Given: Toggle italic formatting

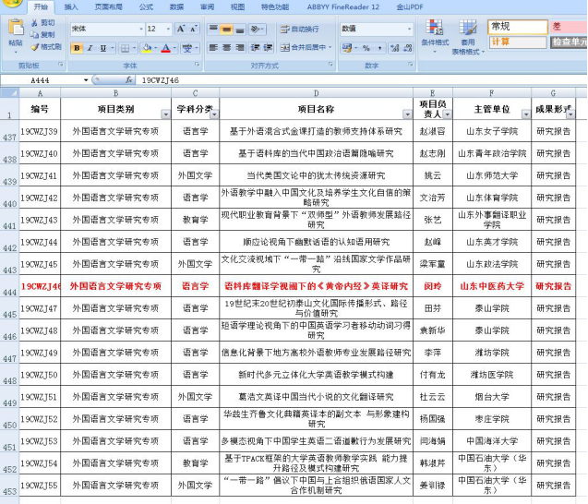Looking at the screenshot, I should pos(90,47).
